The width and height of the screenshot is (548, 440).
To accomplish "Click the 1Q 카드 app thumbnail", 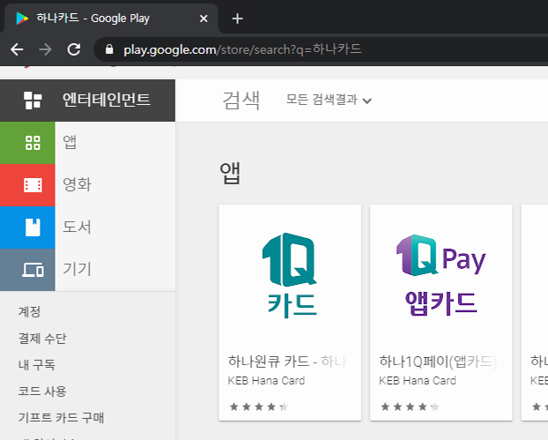I will coord(290,276).
